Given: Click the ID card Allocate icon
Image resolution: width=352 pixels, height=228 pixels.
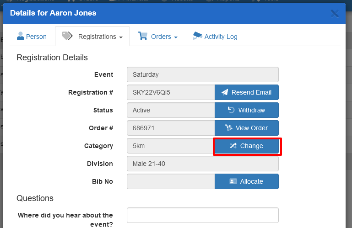Looking at the screenshot, I should tap(233, 181).
